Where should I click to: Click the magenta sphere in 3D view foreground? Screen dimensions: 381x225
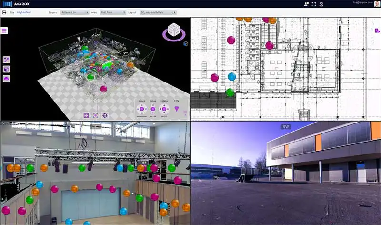tap(103, 89)
